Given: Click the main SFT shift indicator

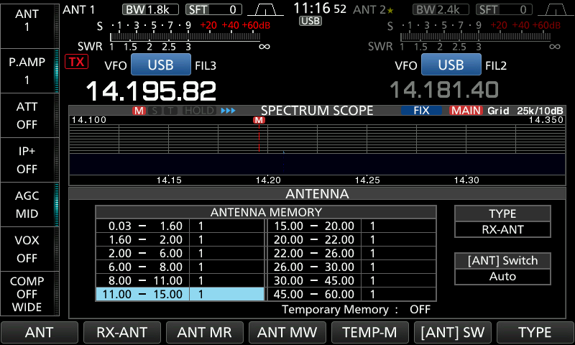Looking at the screenshot, I should (213, 9).
